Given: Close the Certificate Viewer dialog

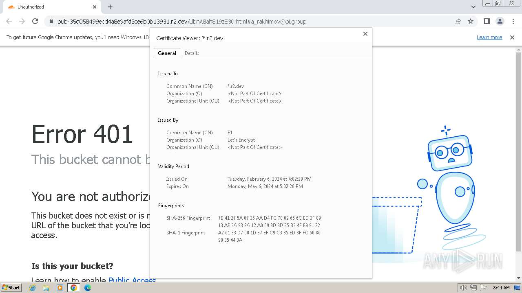Looking at the screenshot, I should (365, 34).
